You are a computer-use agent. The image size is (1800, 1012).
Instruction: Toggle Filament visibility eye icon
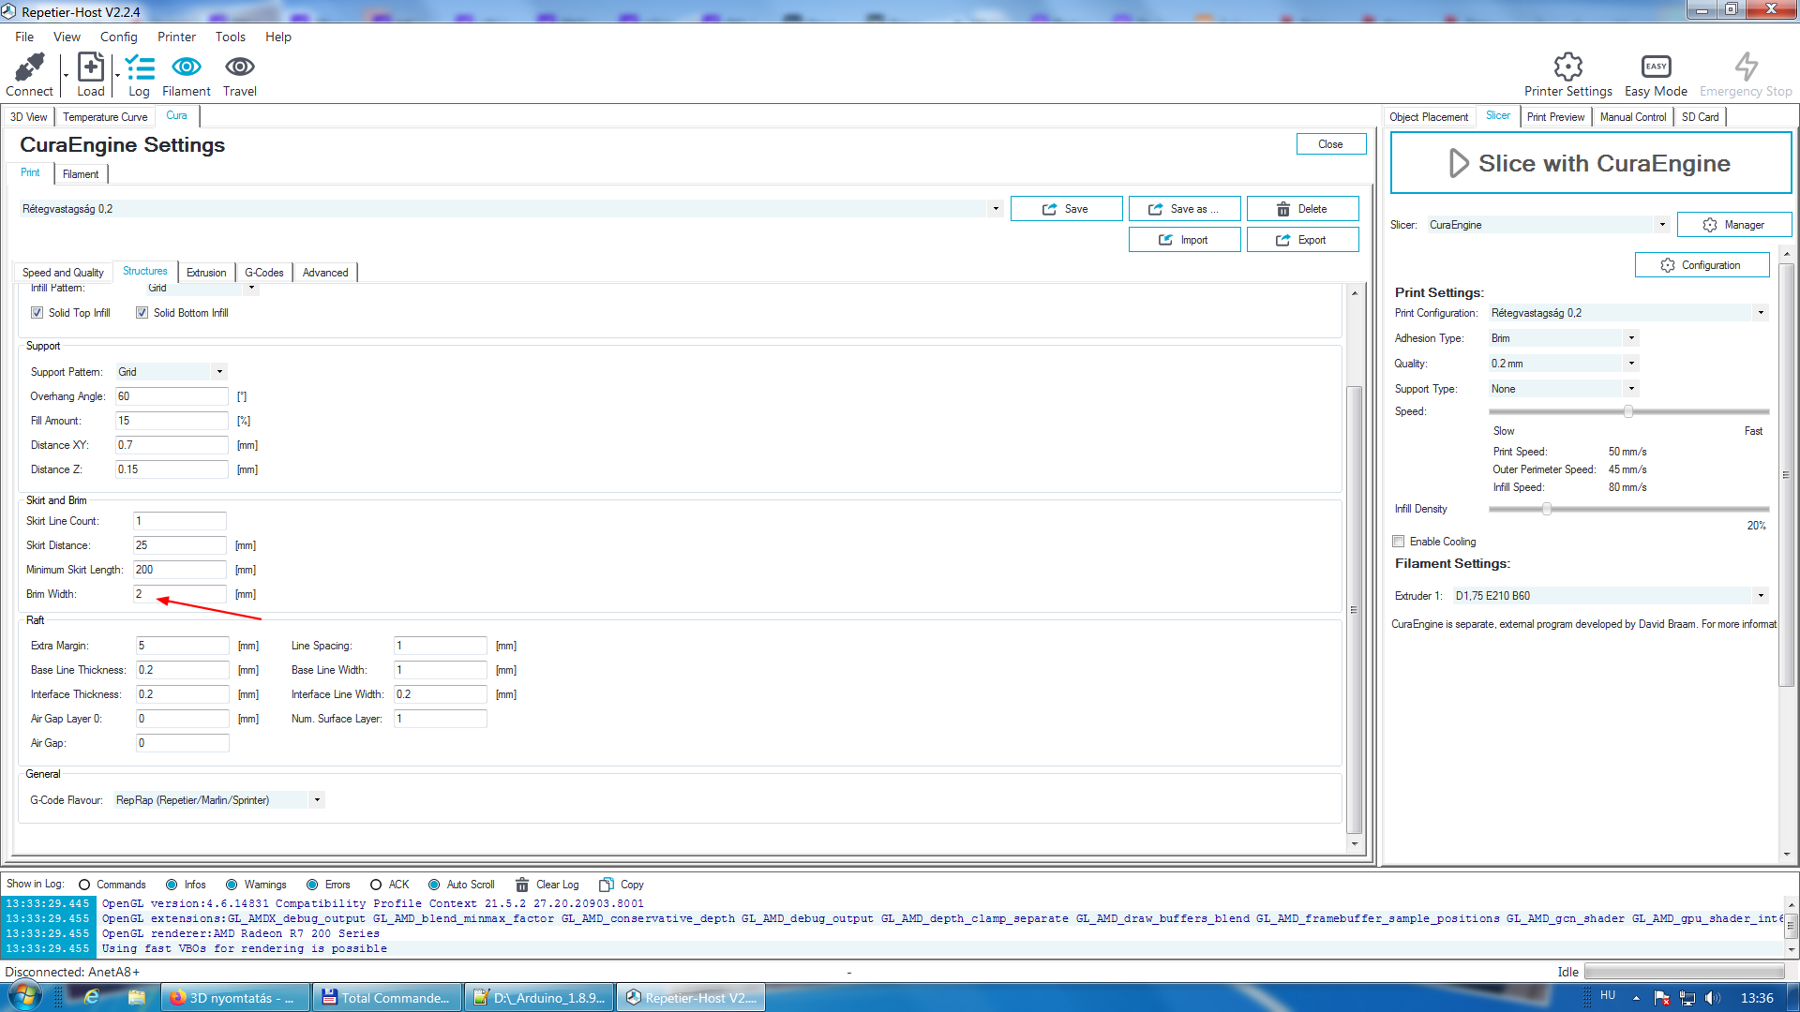tap(186, 67)
